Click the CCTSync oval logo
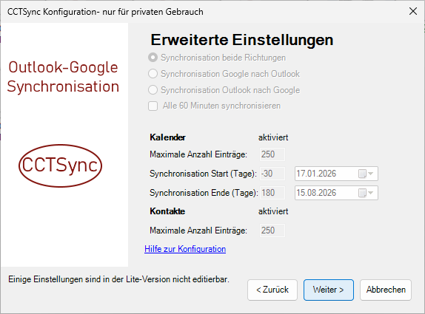 click(x=60, y=165)
